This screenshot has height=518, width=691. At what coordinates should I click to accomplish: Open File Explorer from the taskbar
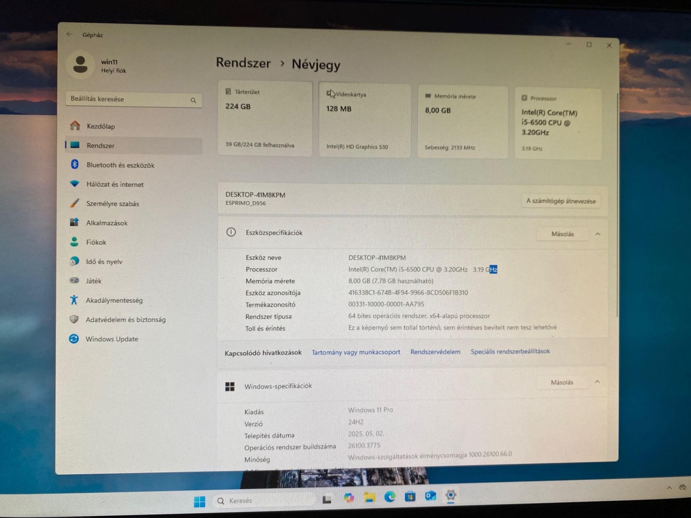(x=369, y=498)
